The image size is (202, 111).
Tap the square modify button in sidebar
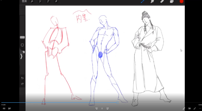pos(22,45)
